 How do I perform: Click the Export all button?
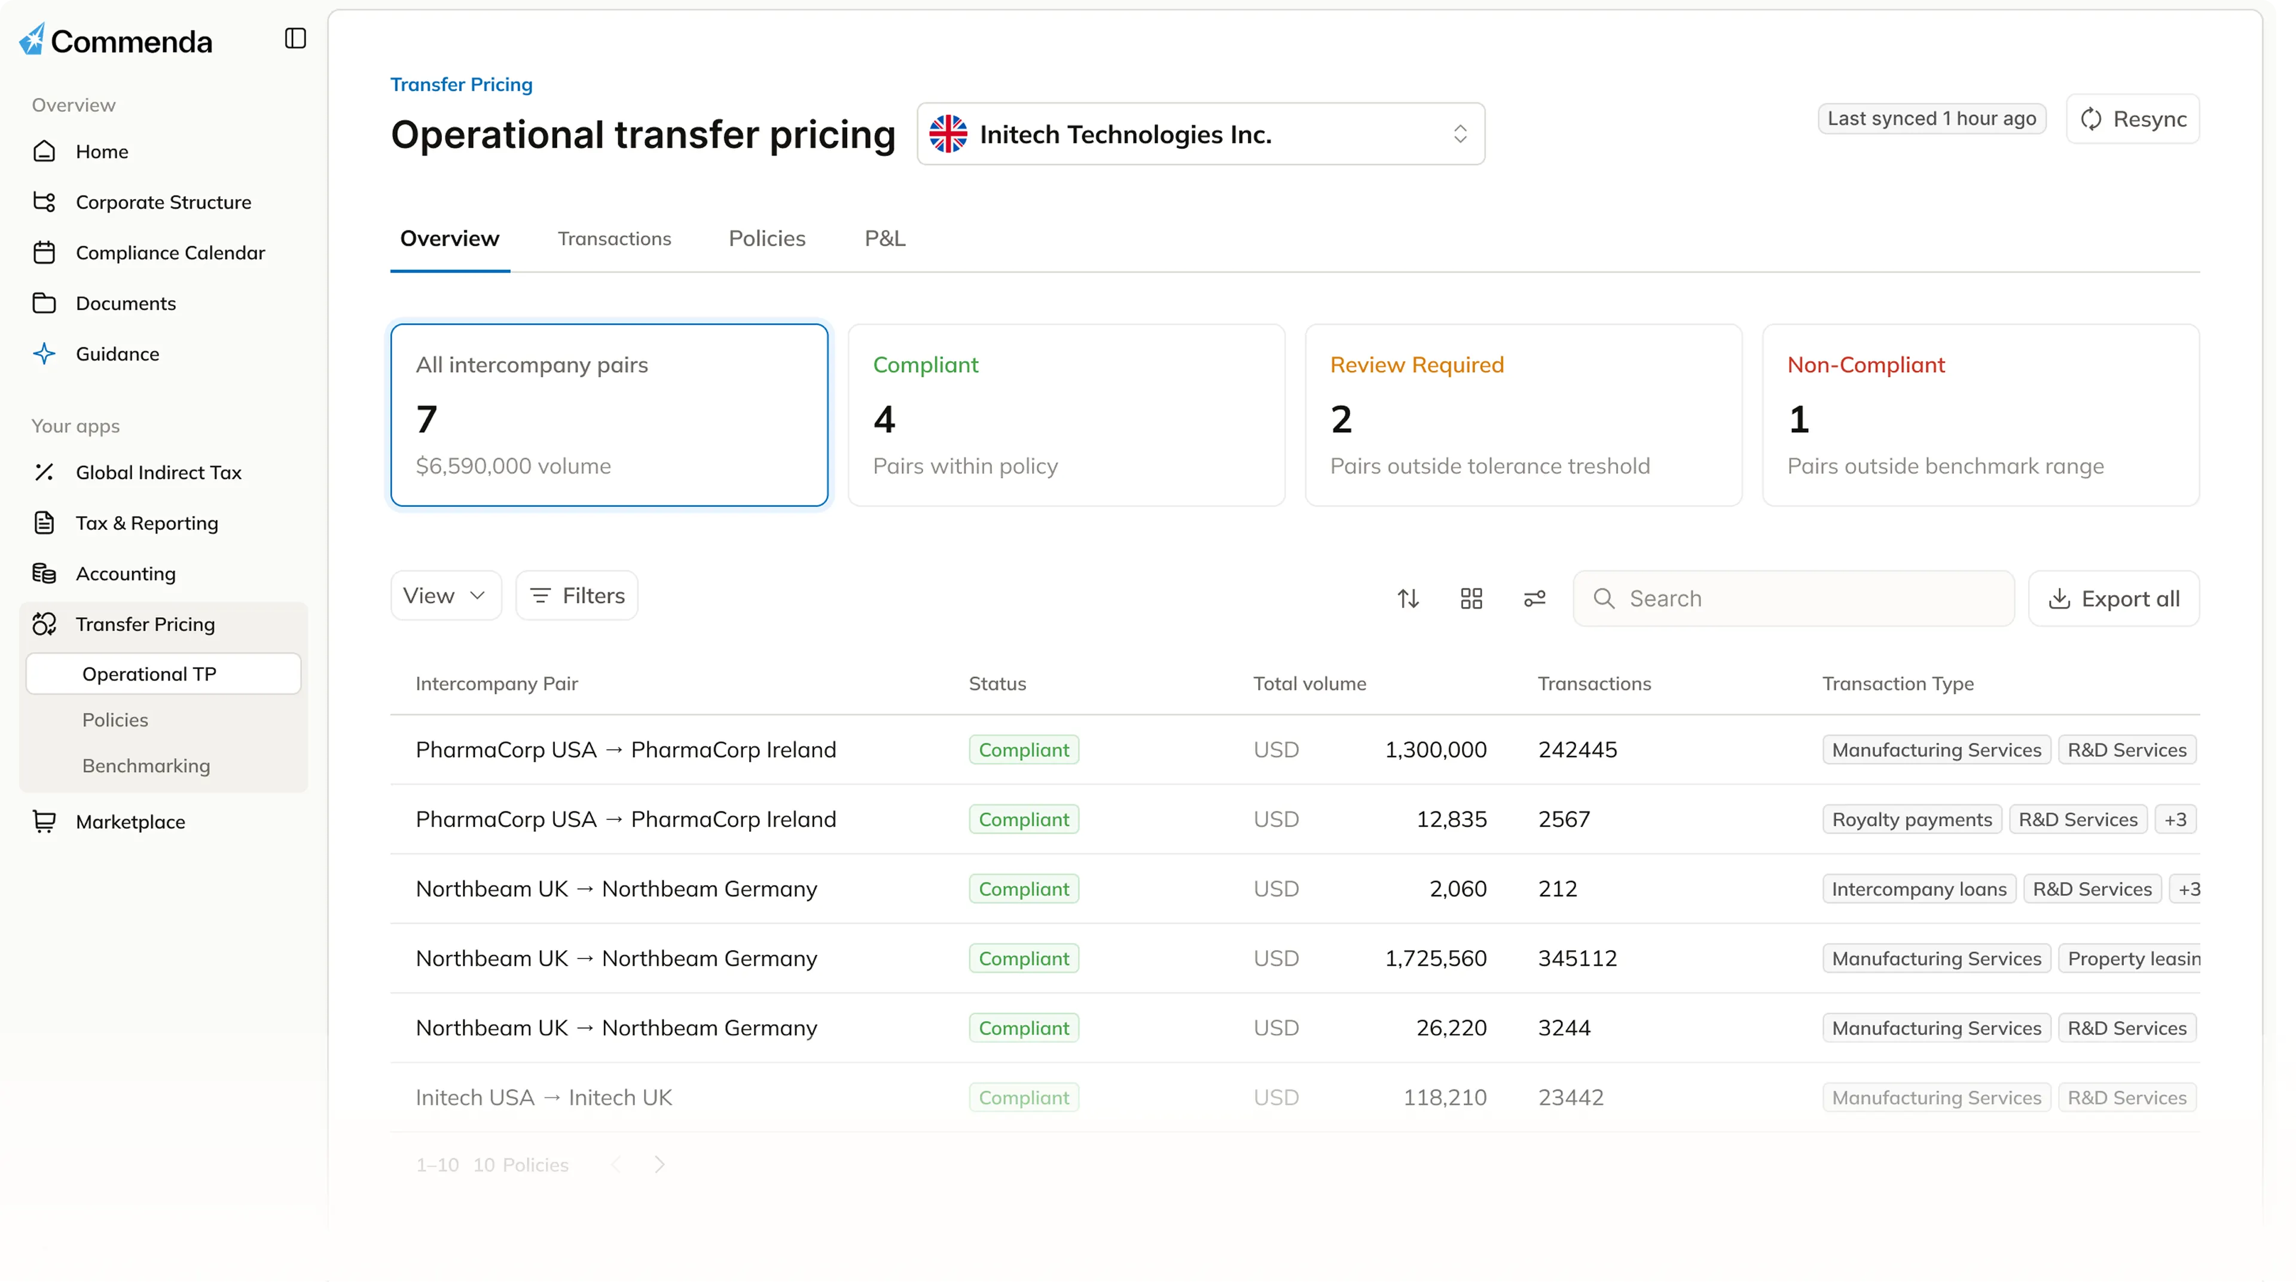2113,599
